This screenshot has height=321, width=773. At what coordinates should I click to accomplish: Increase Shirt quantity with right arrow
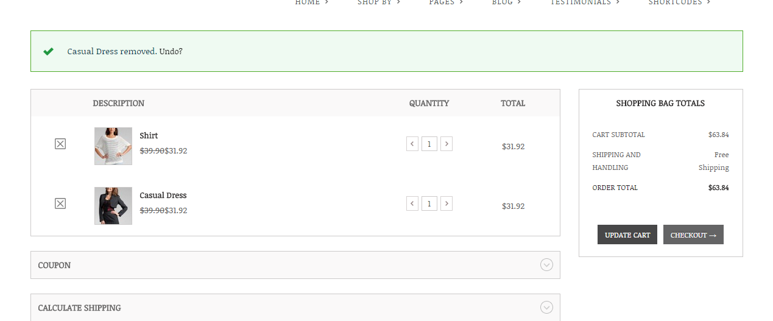(447, 144)
